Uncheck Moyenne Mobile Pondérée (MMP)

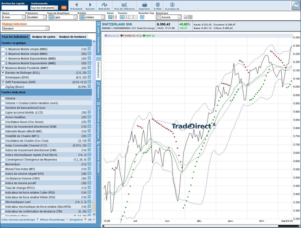point(3,68)
